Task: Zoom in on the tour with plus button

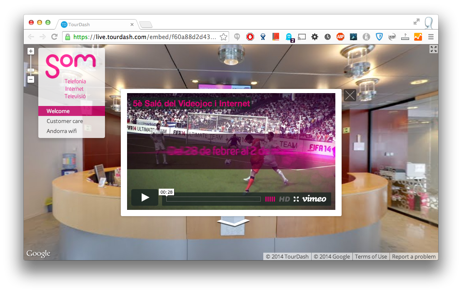Action: 31,51
